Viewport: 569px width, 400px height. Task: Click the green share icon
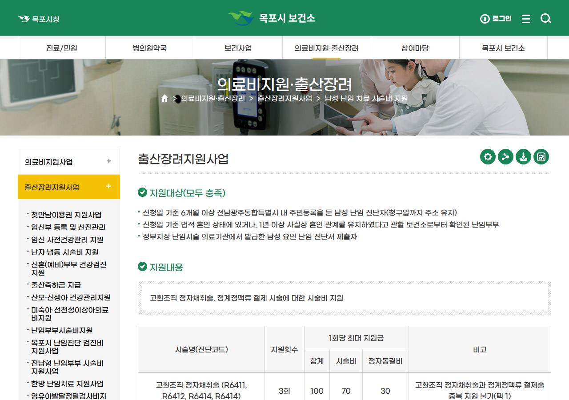(505, 156)
